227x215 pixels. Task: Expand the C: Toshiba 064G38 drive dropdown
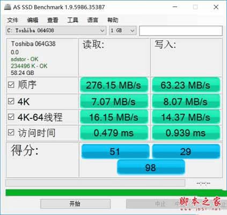tap(56, 31)
